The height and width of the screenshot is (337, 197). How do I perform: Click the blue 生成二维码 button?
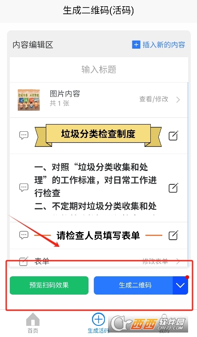pyautogui.click(x=133, y=285)
